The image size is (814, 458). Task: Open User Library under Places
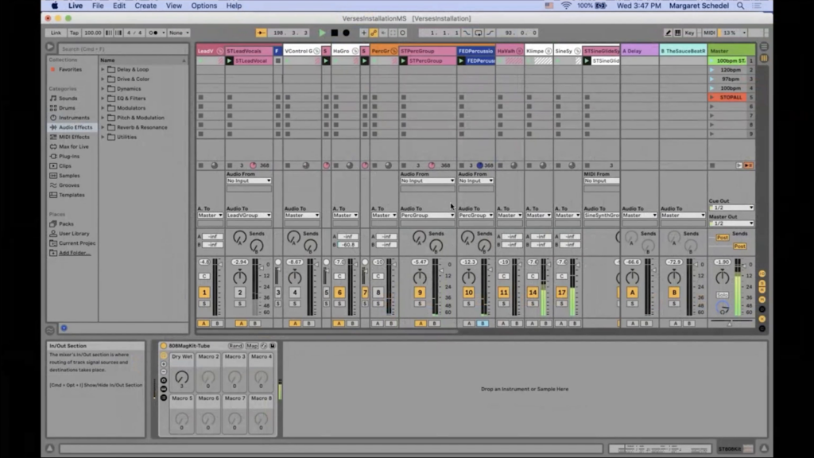[74, 234]
